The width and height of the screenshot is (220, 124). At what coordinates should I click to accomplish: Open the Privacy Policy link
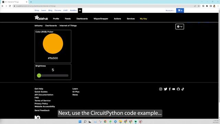[x=41, y=103]
